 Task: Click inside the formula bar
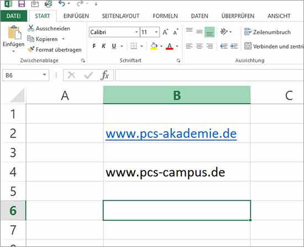[209, 75]
